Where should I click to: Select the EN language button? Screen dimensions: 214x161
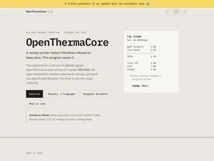click(x=176, y=12)
